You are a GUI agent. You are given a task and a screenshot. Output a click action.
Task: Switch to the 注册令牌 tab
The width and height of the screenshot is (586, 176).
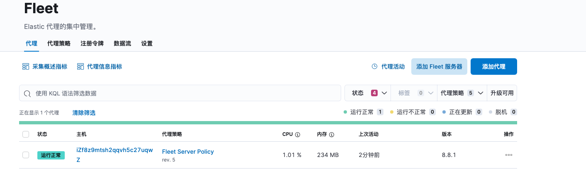(x=92, y=43)
